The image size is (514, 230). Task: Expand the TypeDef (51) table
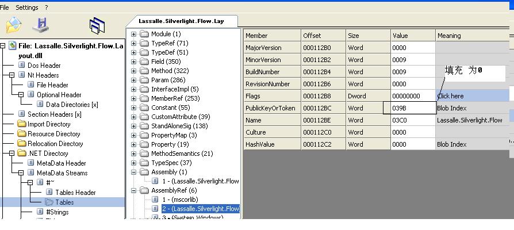click(x=133, y=52)
